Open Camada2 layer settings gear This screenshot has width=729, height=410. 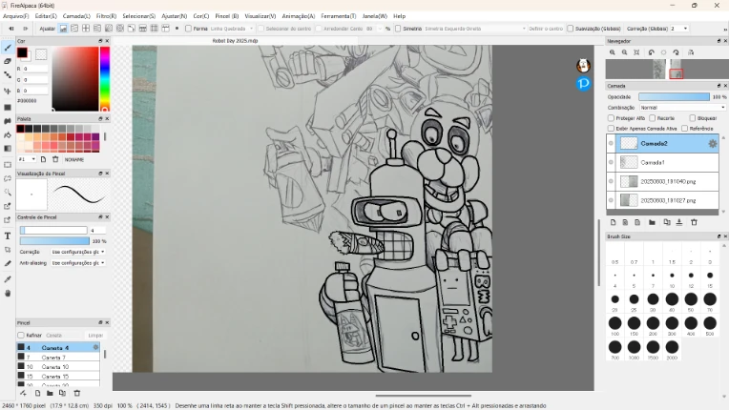tap(712, 144)
